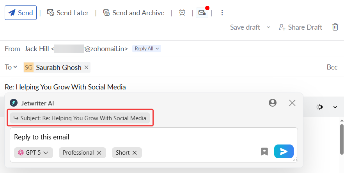This screenshot has width=344, height=173.
Task: Click the Jetwriter AI profile icon
Action: click(x=273, y=103)
